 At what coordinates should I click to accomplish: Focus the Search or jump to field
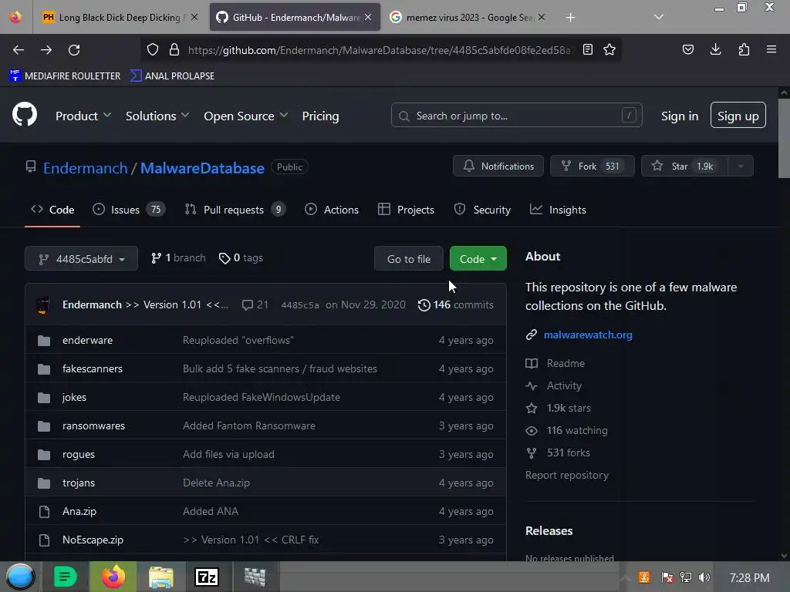click(516, 116)
